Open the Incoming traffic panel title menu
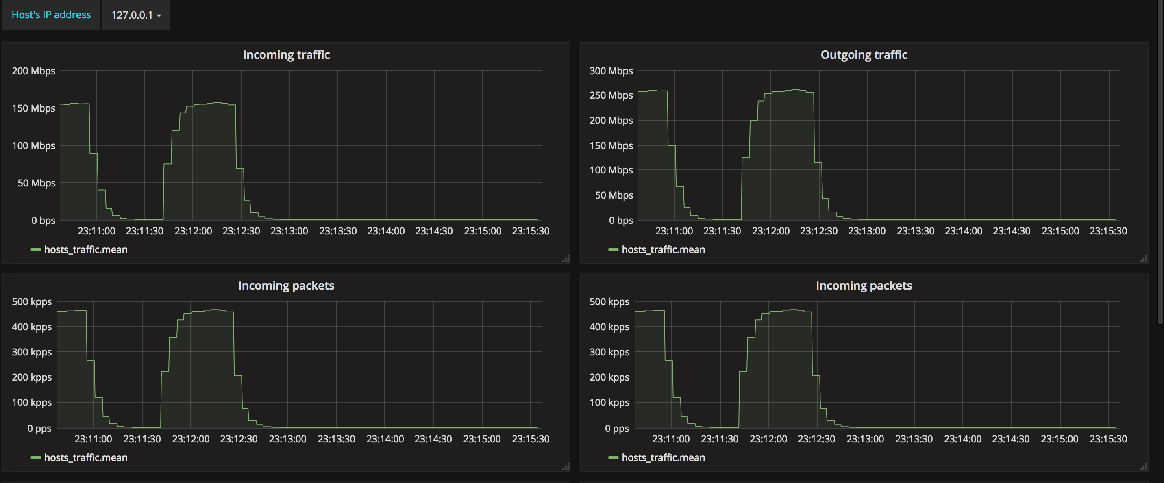1164x483 pixels. tap(286, 55)
